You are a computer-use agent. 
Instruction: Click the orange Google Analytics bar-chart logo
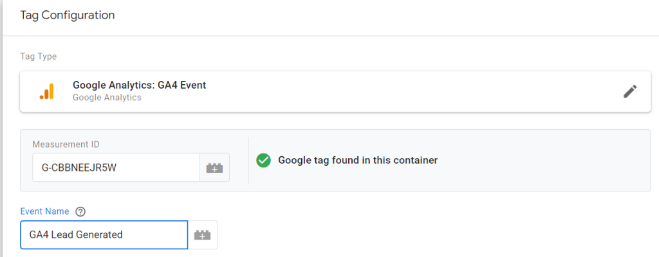pos(46,91)
